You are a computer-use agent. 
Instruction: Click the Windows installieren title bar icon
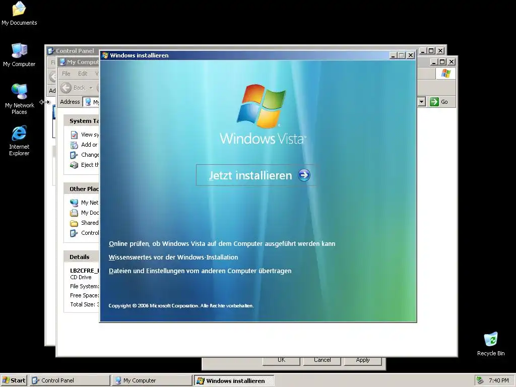[x=105, y=55]
